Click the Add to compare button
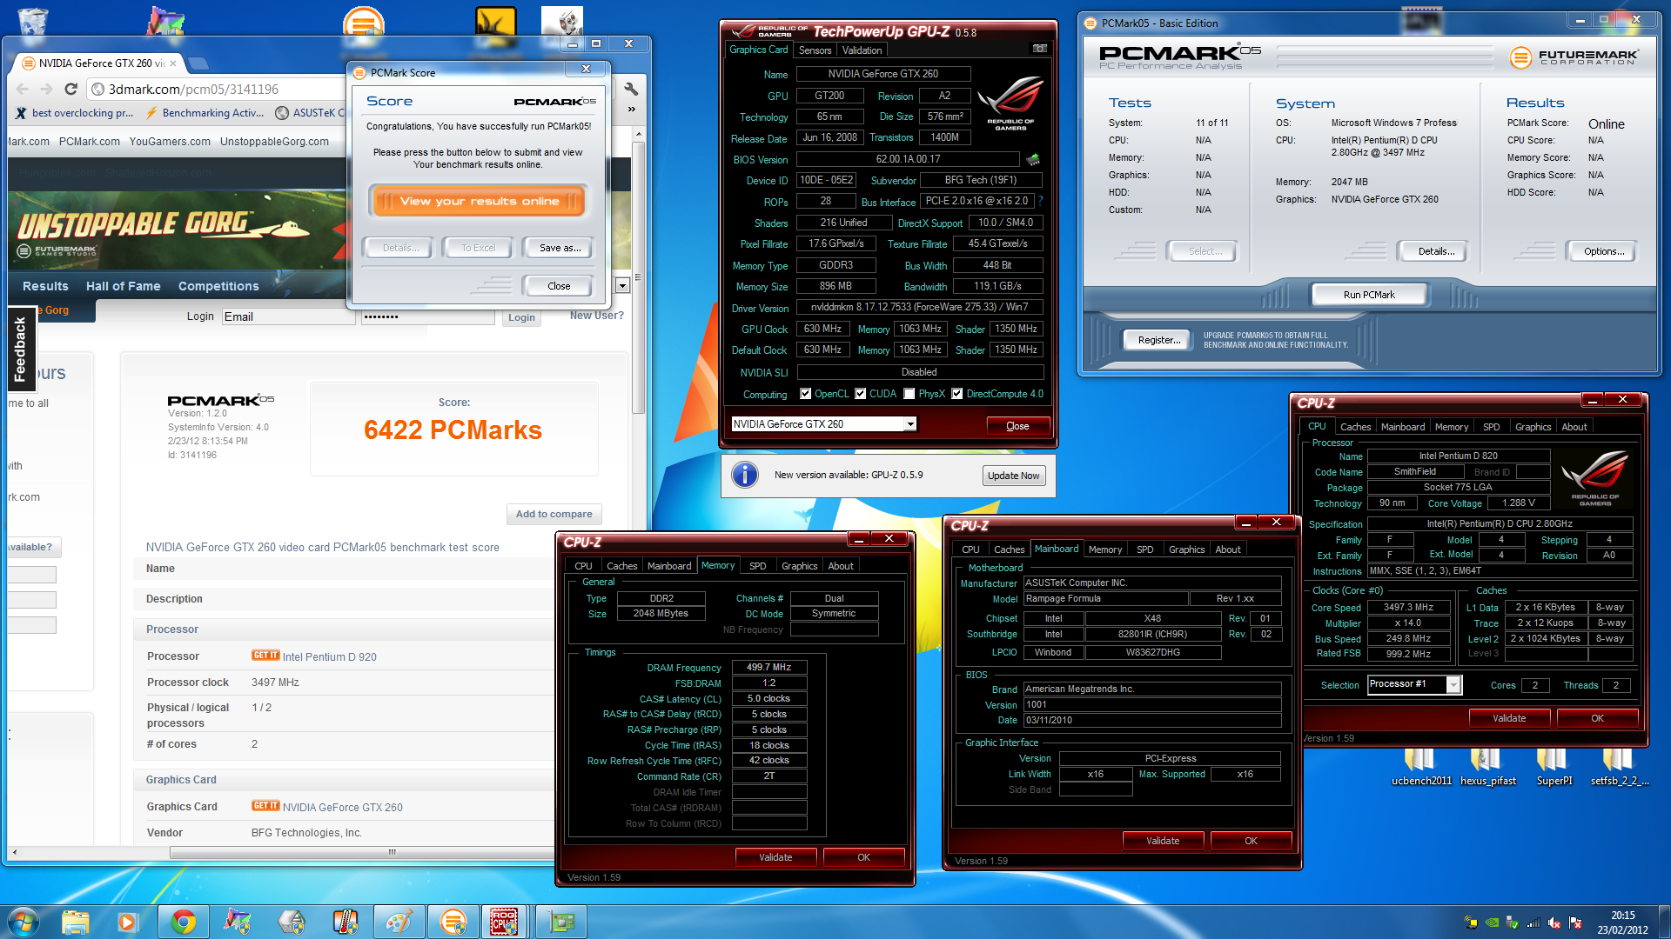 tap(554, 514)
